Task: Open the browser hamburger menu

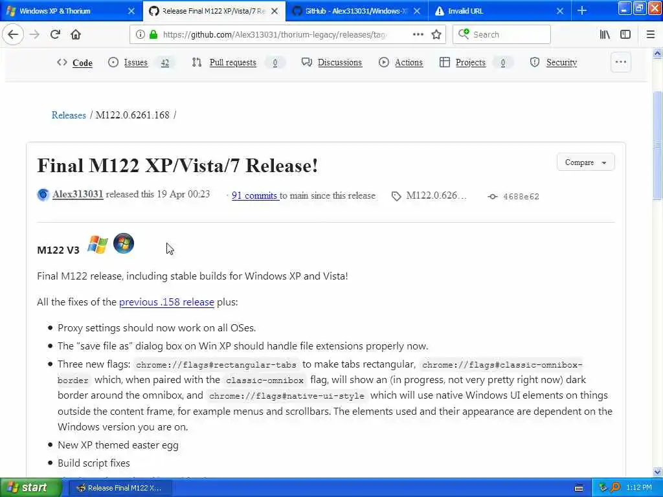Action: point(650,34)
